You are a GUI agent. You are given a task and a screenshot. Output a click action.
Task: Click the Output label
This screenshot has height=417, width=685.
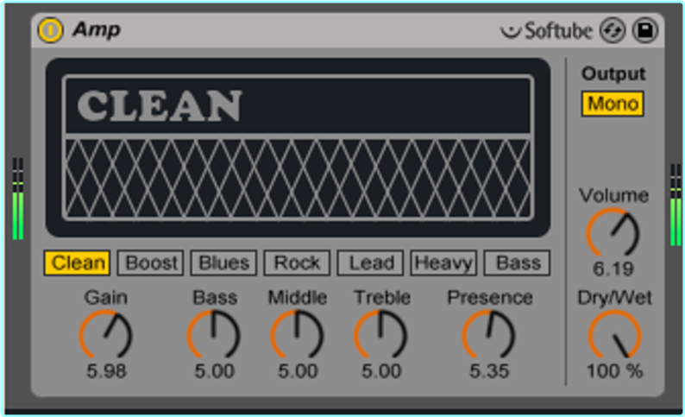[613, 74]
